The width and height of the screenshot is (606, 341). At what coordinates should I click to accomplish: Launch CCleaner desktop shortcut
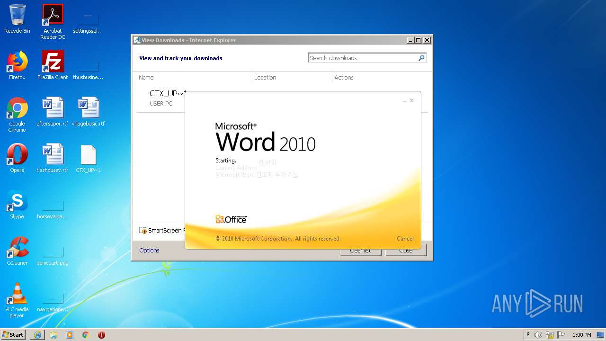[x=17, y=251]
